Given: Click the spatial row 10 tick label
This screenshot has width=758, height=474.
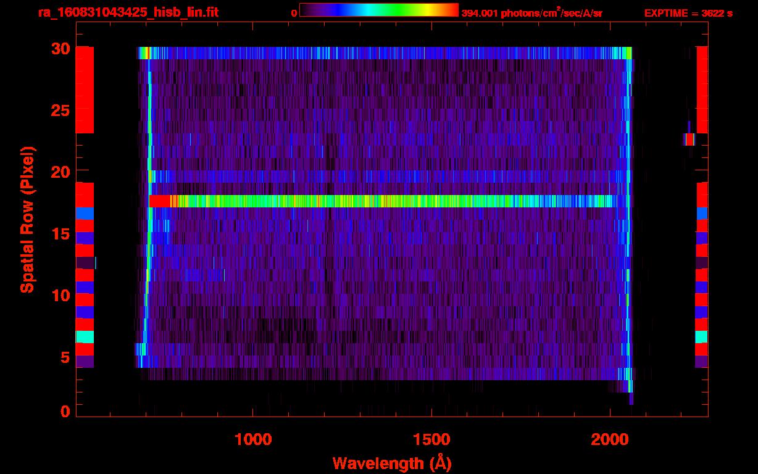Looking at the screenshot, I should click(62, 296).
